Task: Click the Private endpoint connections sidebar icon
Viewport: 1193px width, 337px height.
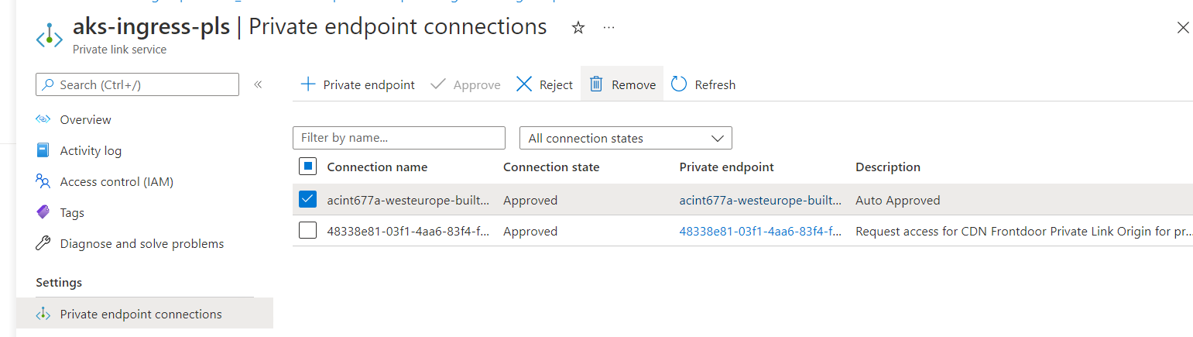Action: point(43,314)
